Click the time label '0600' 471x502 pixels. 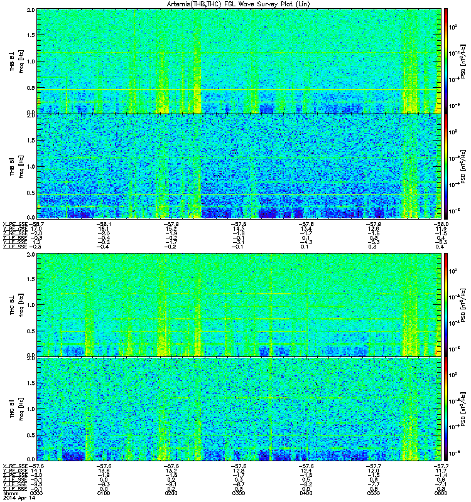tap(441, 493)
